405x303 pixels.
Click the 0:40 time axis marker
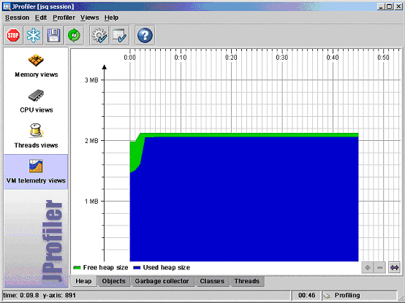click(333, 57)
